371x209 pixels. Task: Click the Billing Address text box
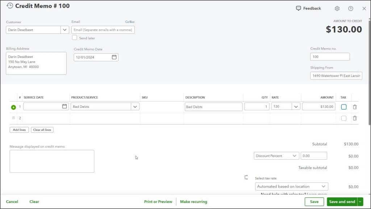(36, 63)
